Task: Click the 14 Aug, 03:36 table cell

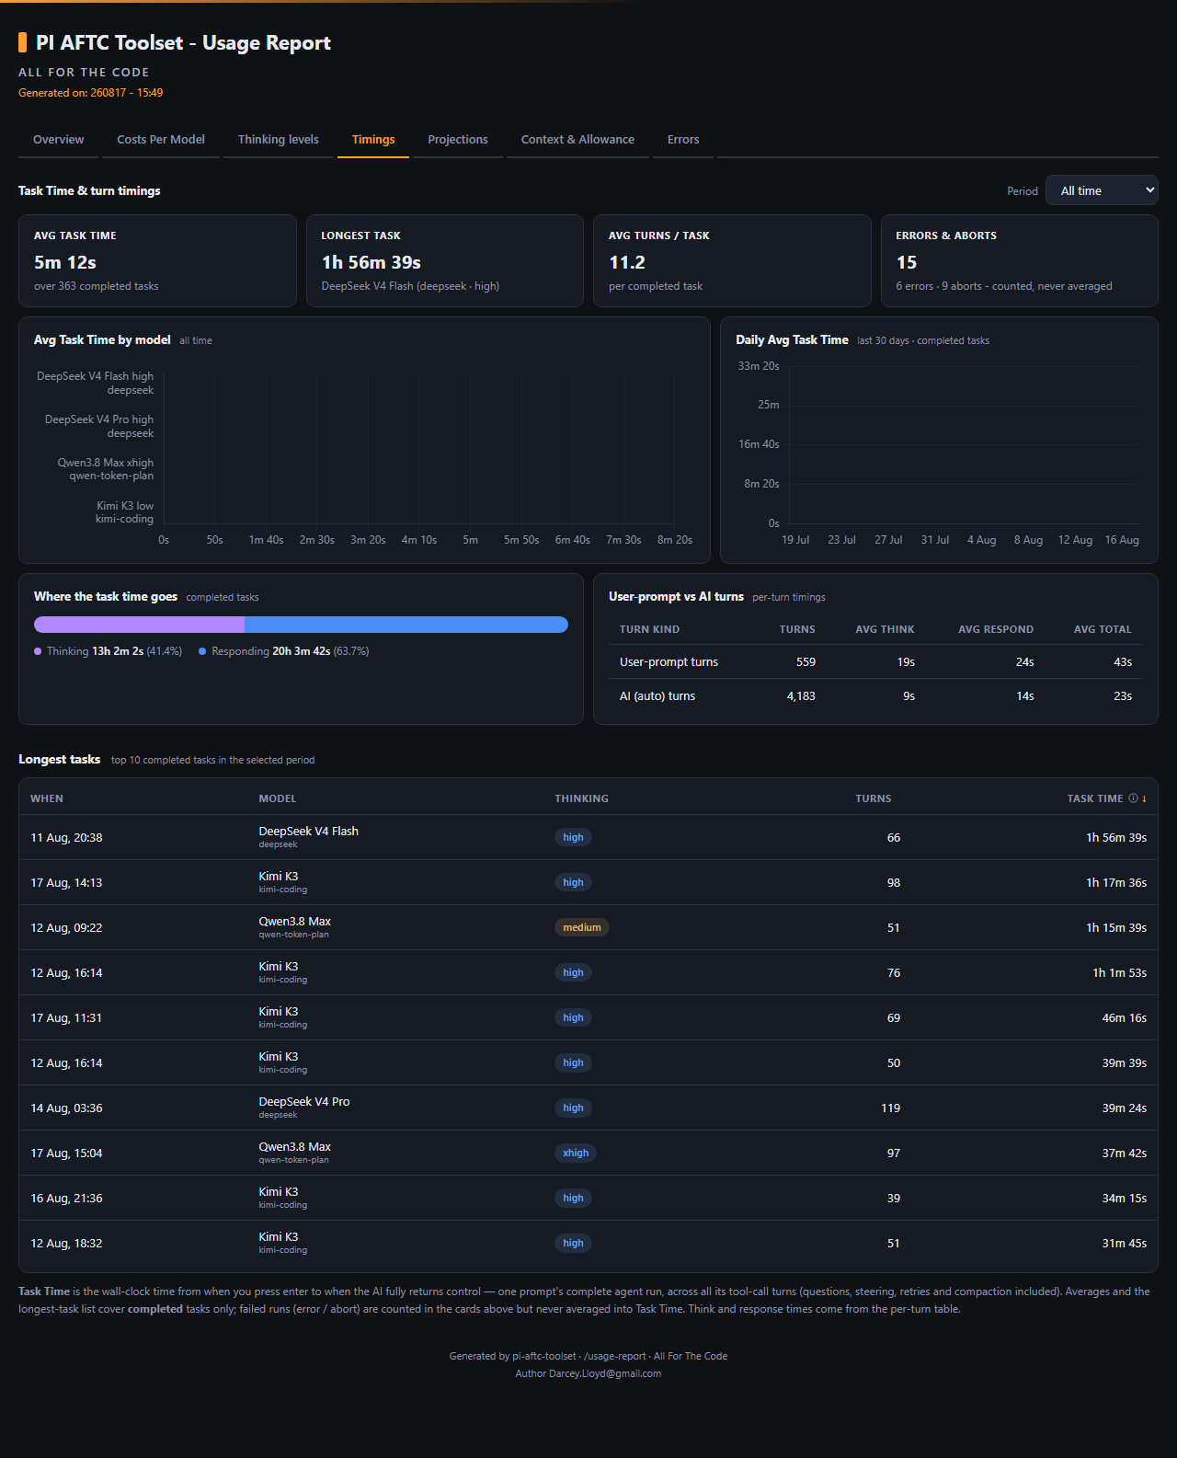Action: point(66,1108)
